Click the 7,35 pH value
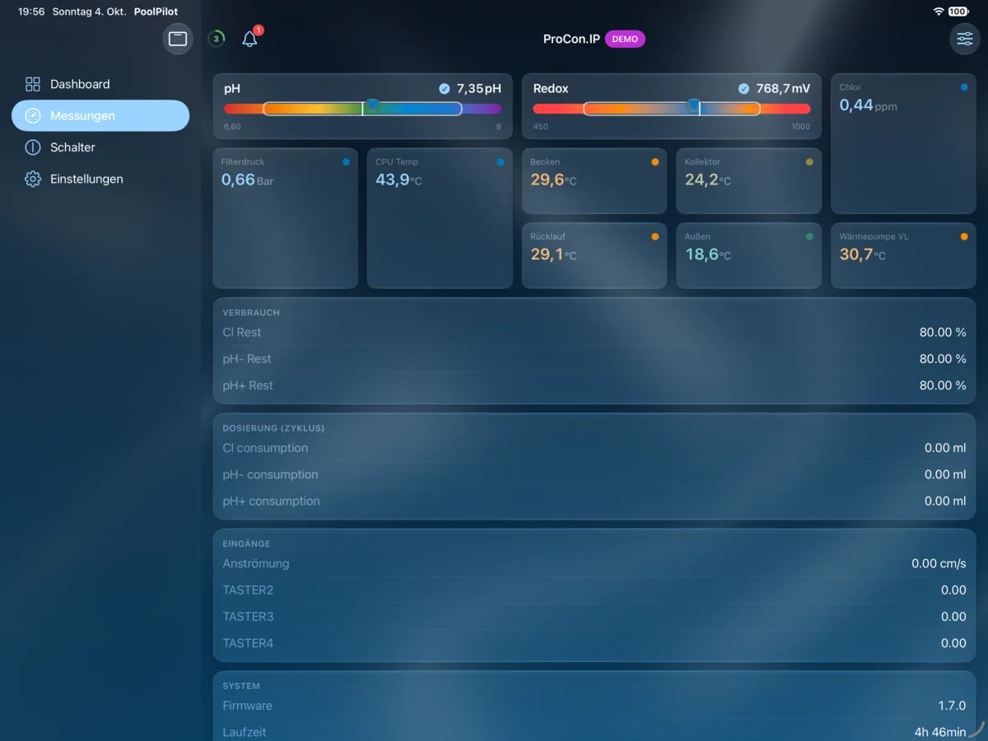This screenshot has width=988, height=741. click(x=478, y=89)
